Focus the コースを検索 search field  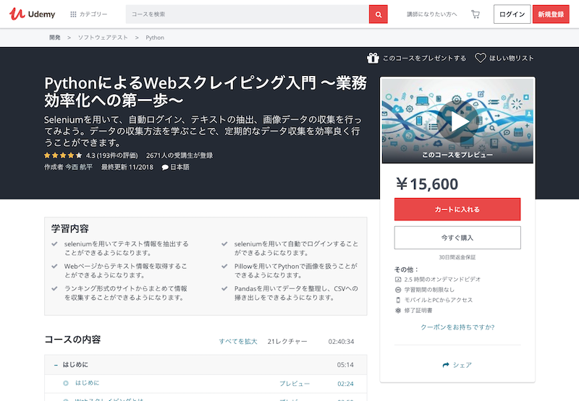247,14
